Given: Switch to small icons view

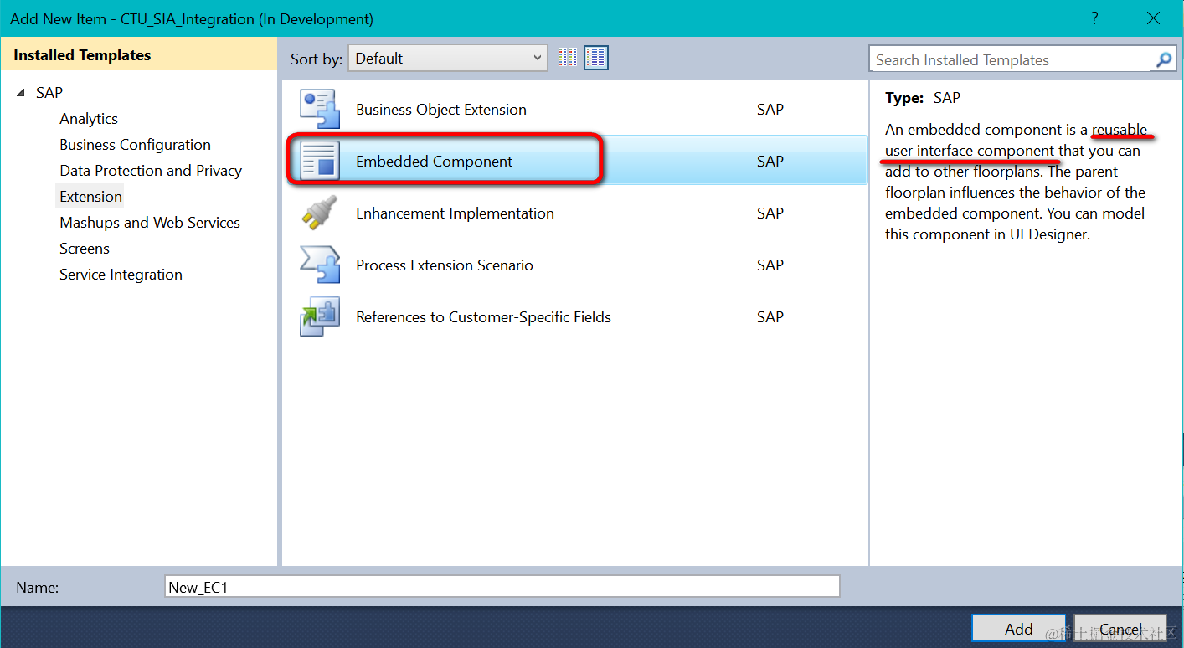Looking at the screenshot, I should pos(568,58).
